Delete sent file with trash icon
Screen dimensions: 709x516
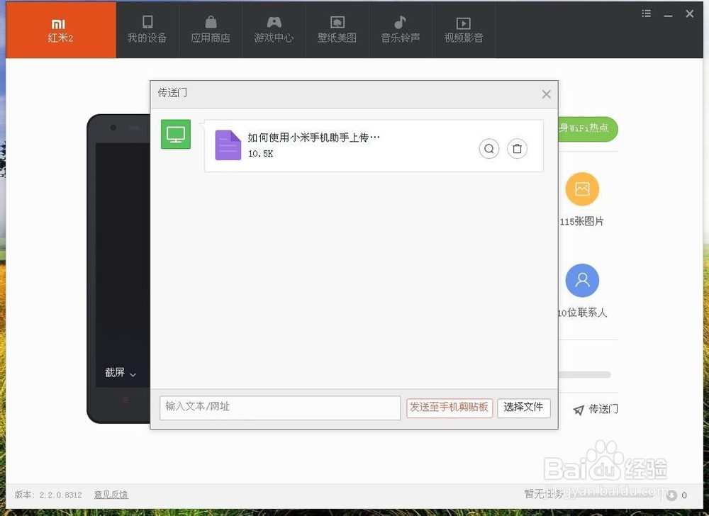pos(518,149)
